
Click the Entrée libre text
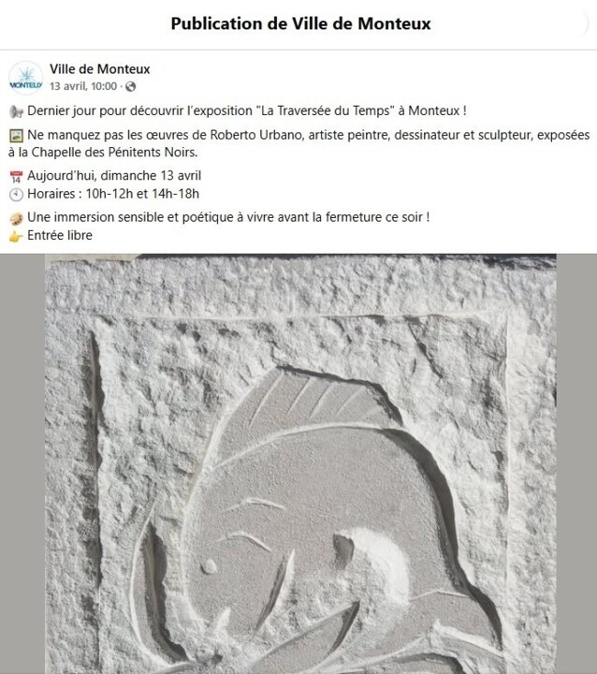[60, 236]
